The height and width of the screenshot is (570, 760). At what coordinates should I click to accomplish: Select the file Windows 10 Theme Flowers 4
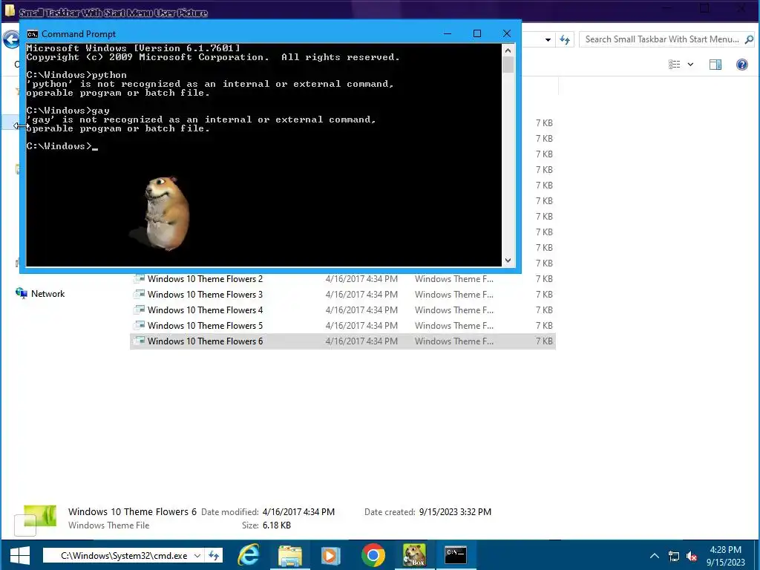pyautogui.click(x=205, y=309)
